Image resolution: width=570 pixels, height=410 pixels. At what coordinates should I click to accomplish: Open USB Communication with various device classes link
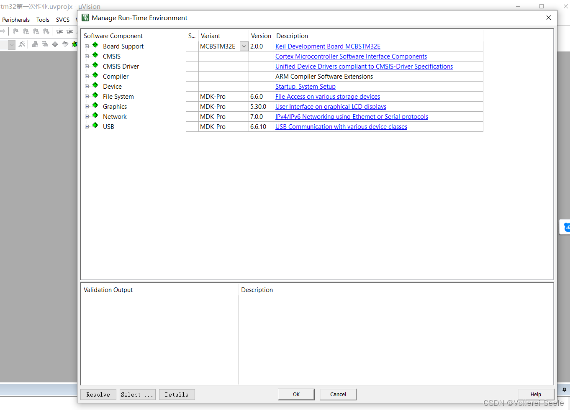[x=341, y=127]
